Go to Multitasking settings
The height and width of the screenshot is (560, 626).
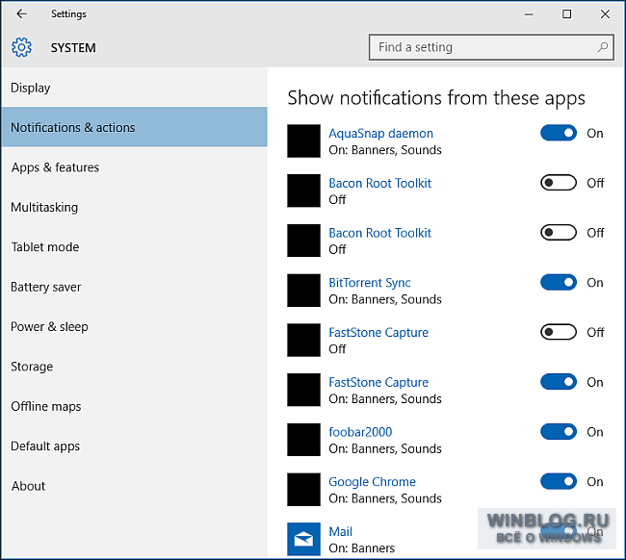(134, 207)
